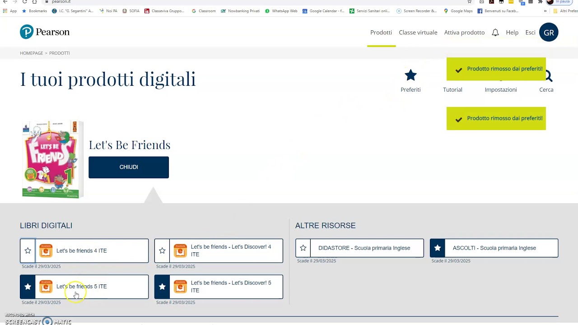Click the browser extensions puzzle icon
This screenshot has height=325, width=578.
pyautogui.click(x=540, y=2)
